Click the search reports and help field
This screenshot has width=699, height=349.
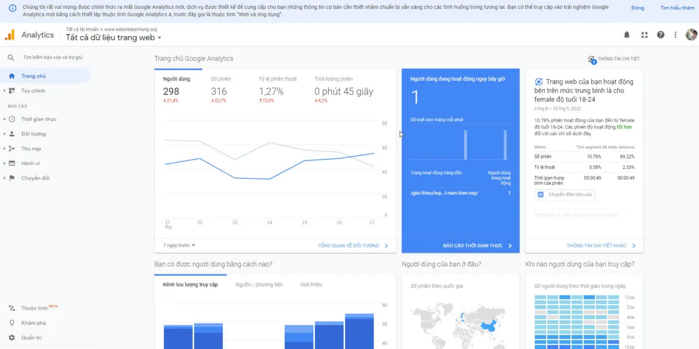point(53,57)
